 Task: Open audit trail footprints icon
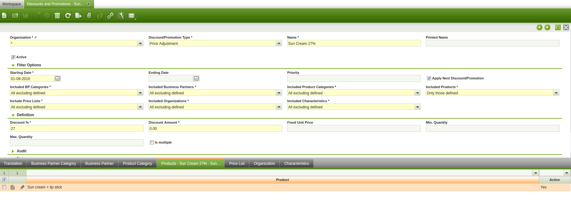(100, 16)
